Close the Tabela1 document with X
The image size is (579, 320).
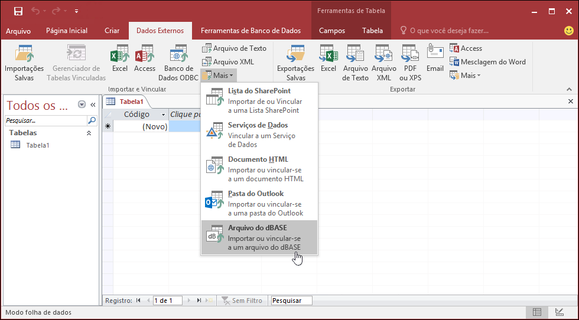coord(571,102)
